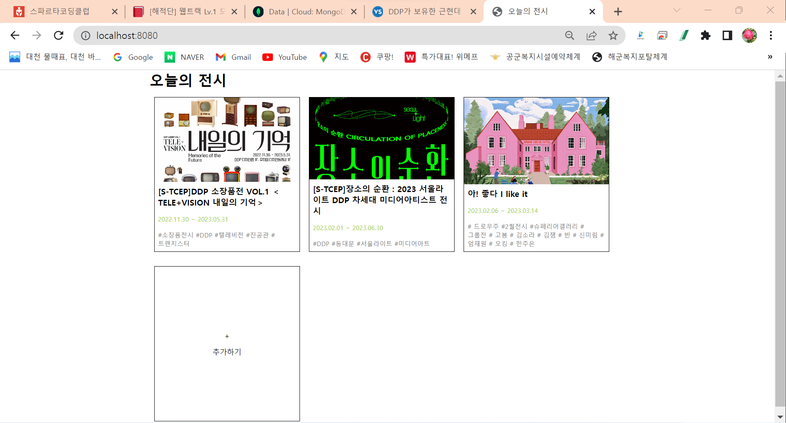Reload the localhost page

tap(59, 36)
